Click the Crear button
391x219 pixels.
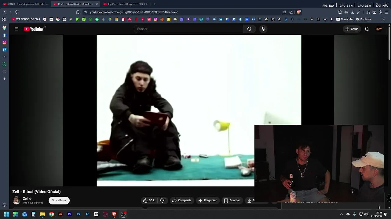pyautogui.click(x=351, y=29)
